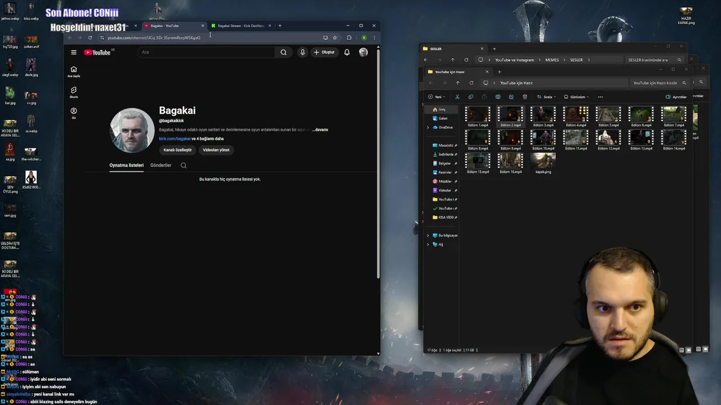Click the Chrome address bar URL
The width and height of the screenshot is (721, 405).
(x=154, y=38)
